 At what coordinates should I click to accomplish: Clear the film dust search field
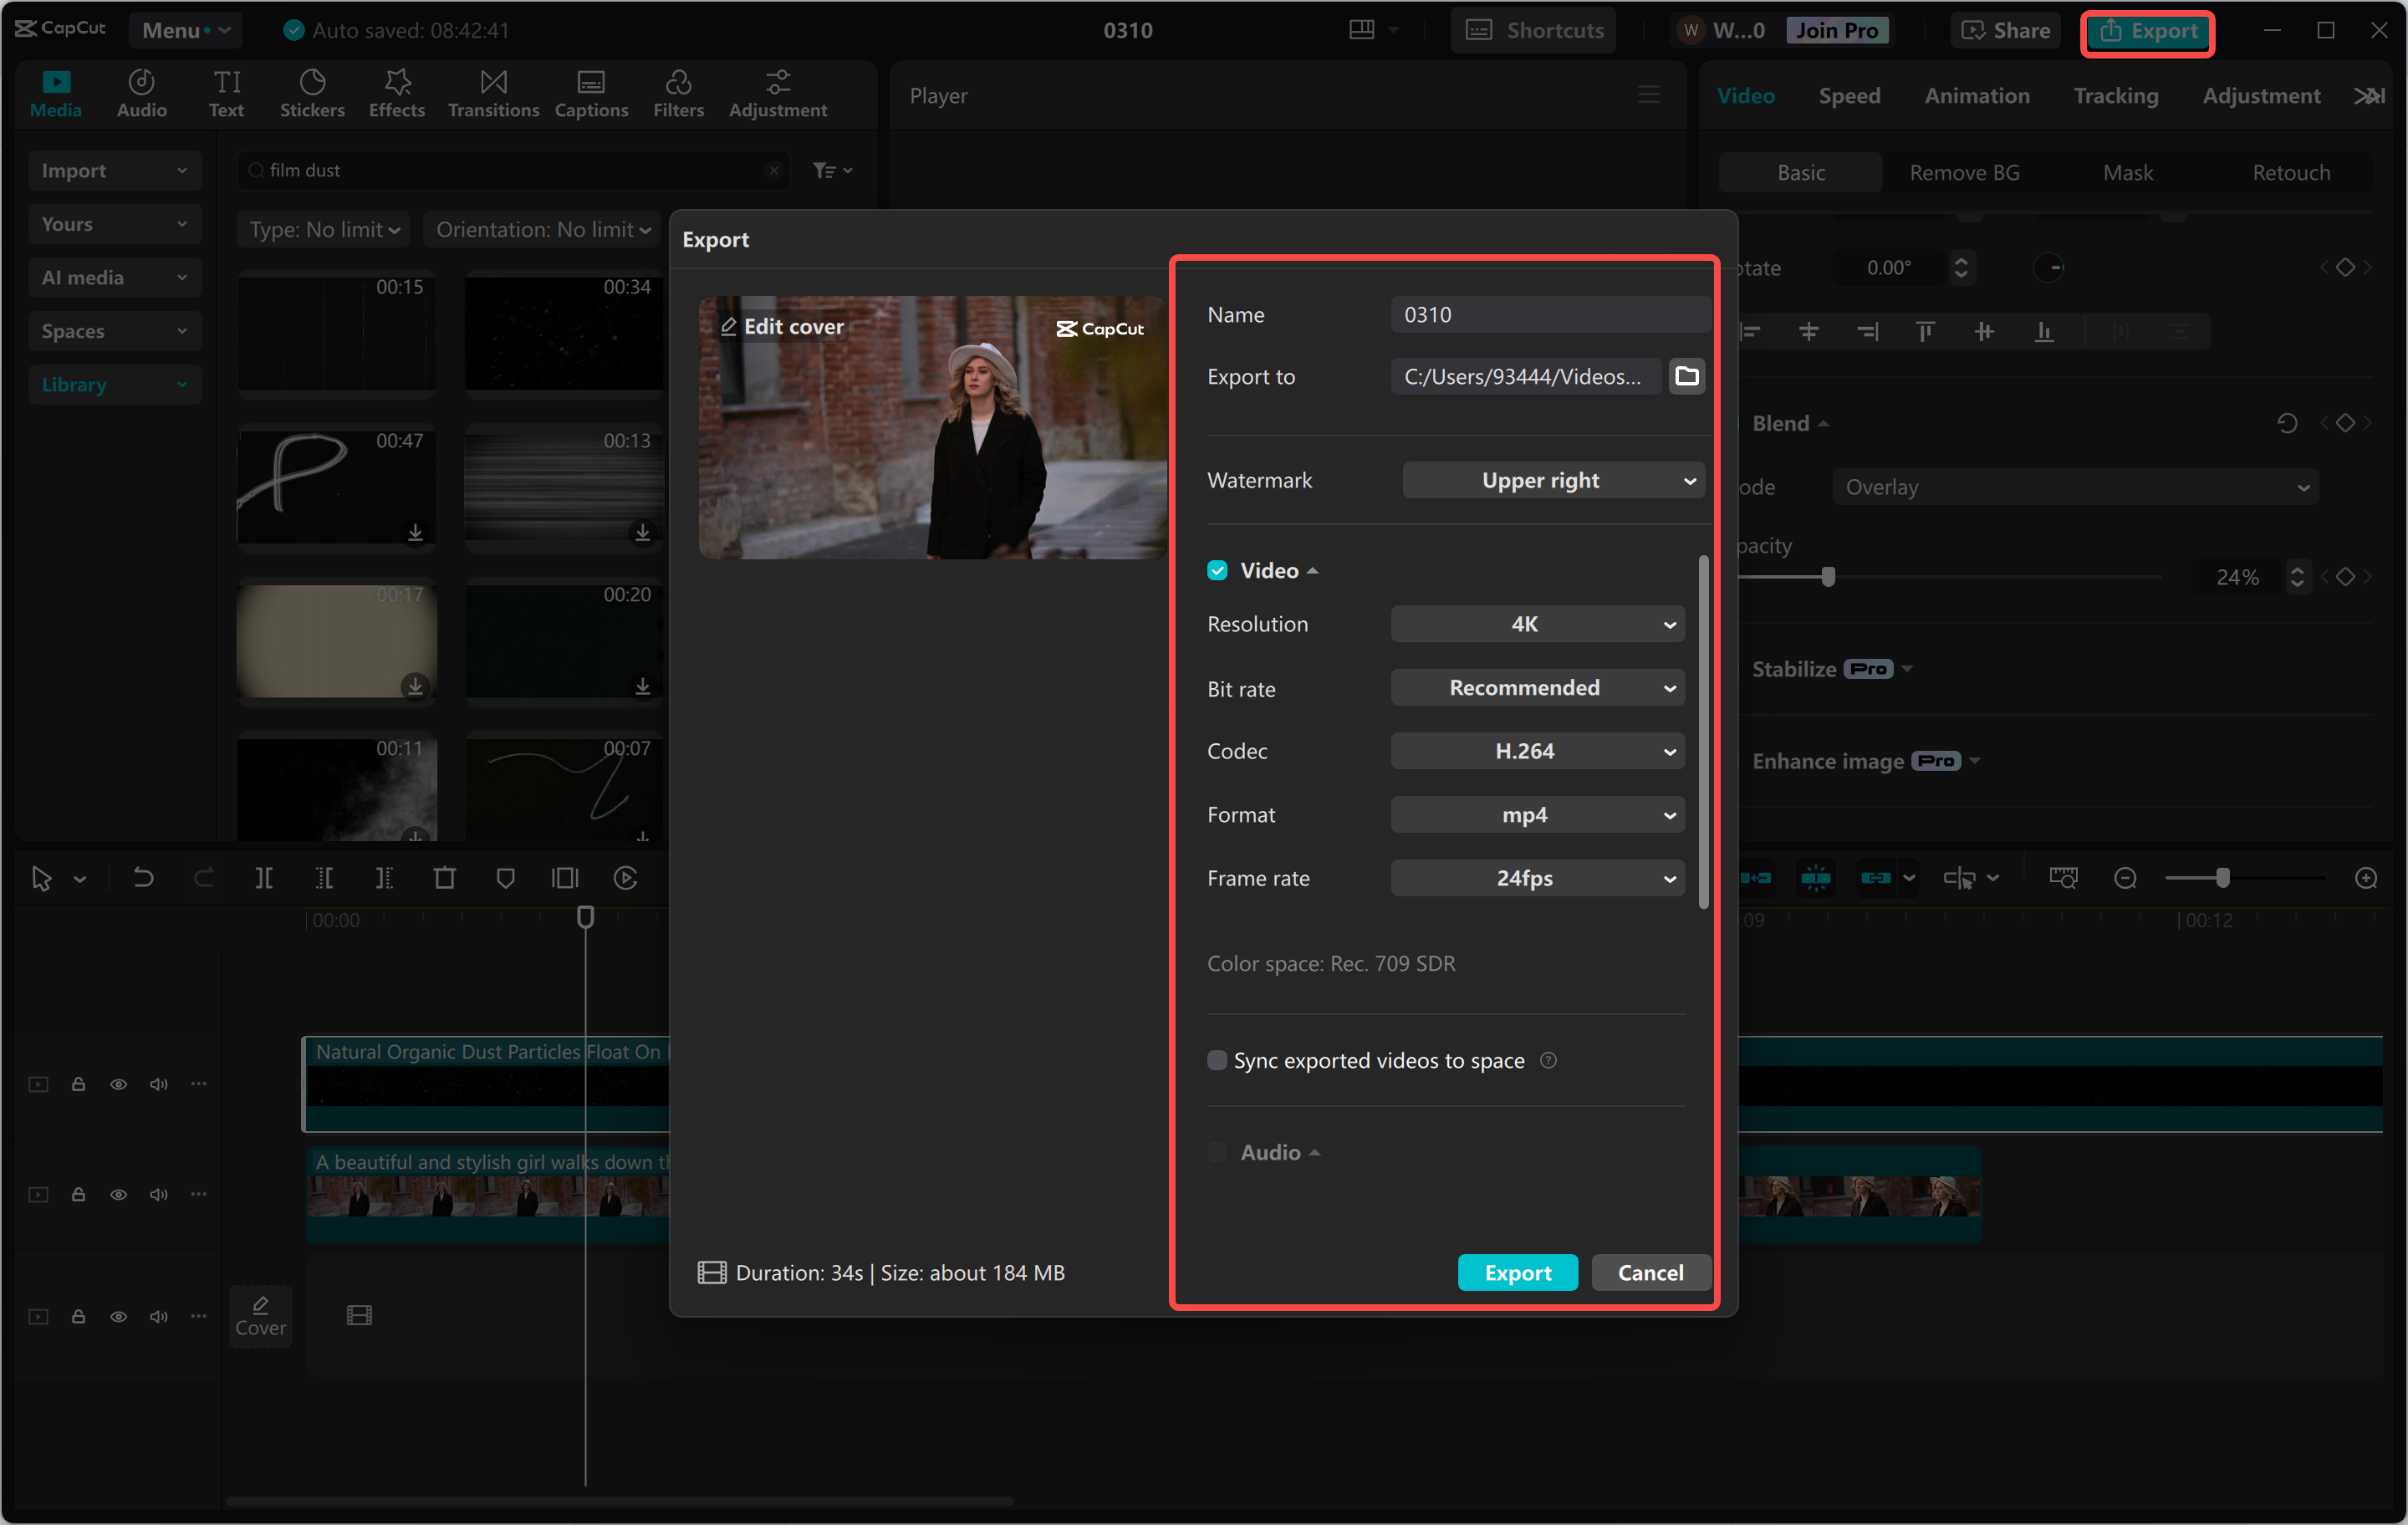click(x=774, y=170)
